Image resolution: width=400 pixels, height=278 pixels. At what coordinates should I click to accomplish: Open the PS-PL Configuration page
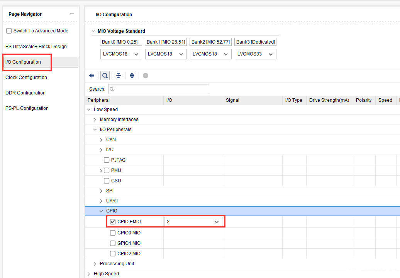27,108
